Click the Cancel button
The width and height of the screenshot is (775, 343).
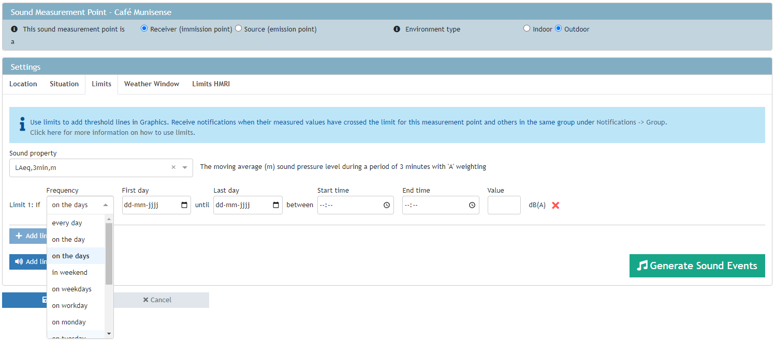click(157, 300)
